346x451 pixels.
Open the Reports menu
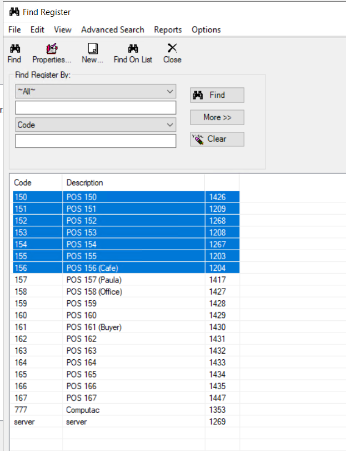(x=168, y=29)
